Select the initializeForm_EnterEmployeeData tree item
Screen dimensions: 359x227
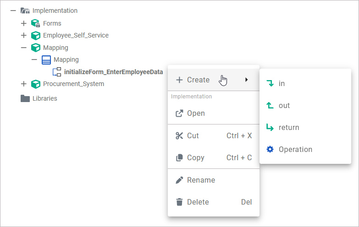[113, 72]
